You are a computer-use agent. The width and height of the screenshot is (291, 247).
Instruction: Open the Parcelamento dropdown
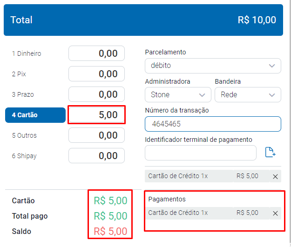(x=213, y=66)
